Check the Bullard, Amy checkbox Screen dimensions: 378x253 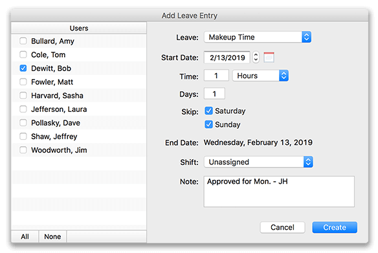click(23, 41)
